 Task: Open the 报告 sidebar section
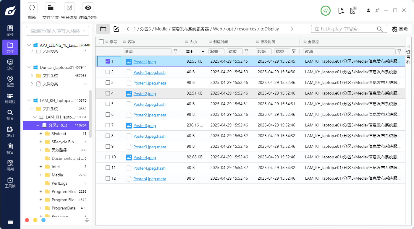pyautogui.click(x=10, y=149)
